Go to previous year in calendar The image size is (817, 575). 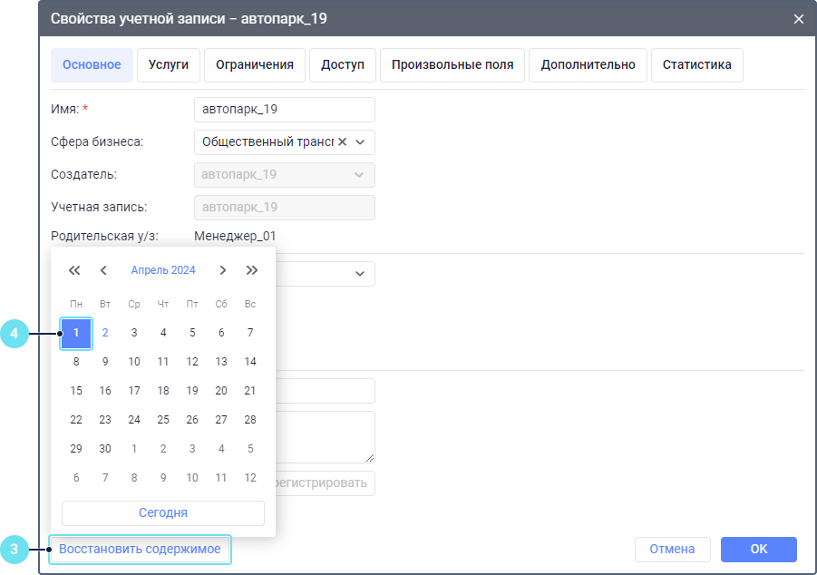pos(75,270)
